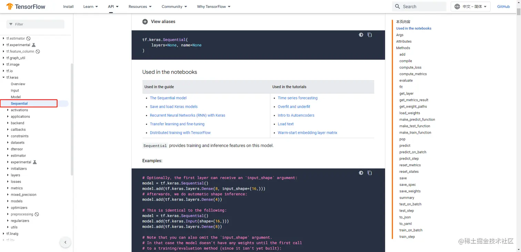Click the globe language icon
The width and height of the screenshot is (521, 252).
pos(457,7)
